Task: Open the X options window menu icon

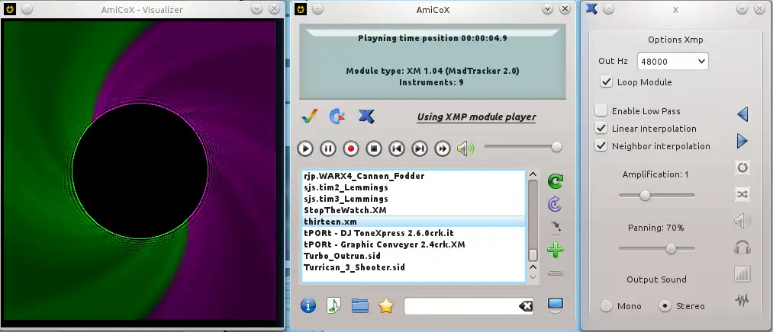Action: click(591, 9)
